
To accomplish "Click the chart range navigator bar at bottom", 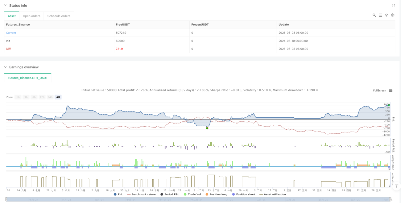I will tap(199, 199).
